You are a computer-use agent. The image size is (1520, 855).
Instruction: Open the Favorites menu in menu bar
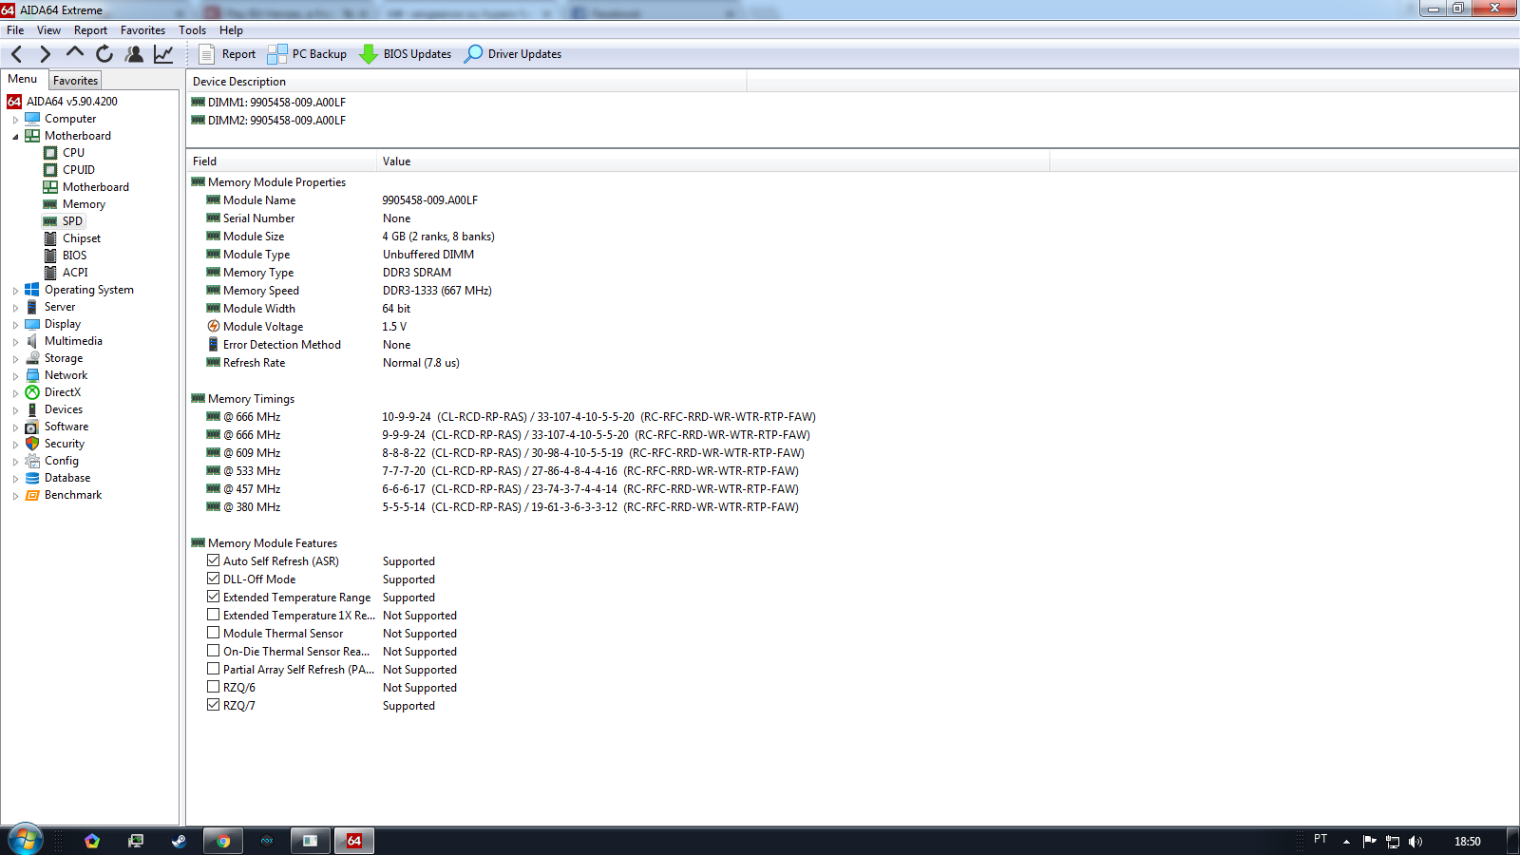[x=142, y=30]
